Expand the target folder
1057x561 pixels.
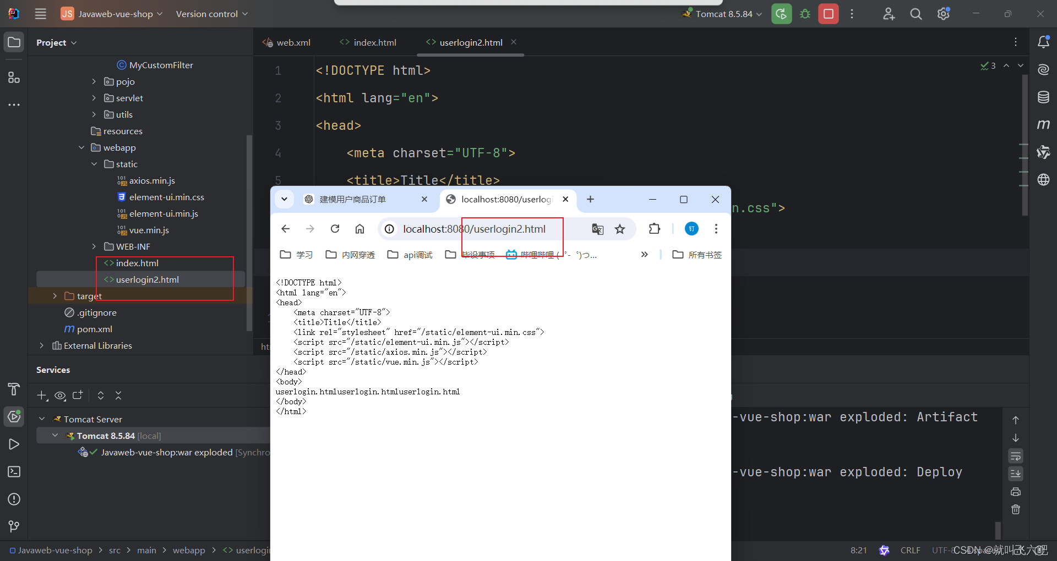pyautogui.click(x=55, y=296)
